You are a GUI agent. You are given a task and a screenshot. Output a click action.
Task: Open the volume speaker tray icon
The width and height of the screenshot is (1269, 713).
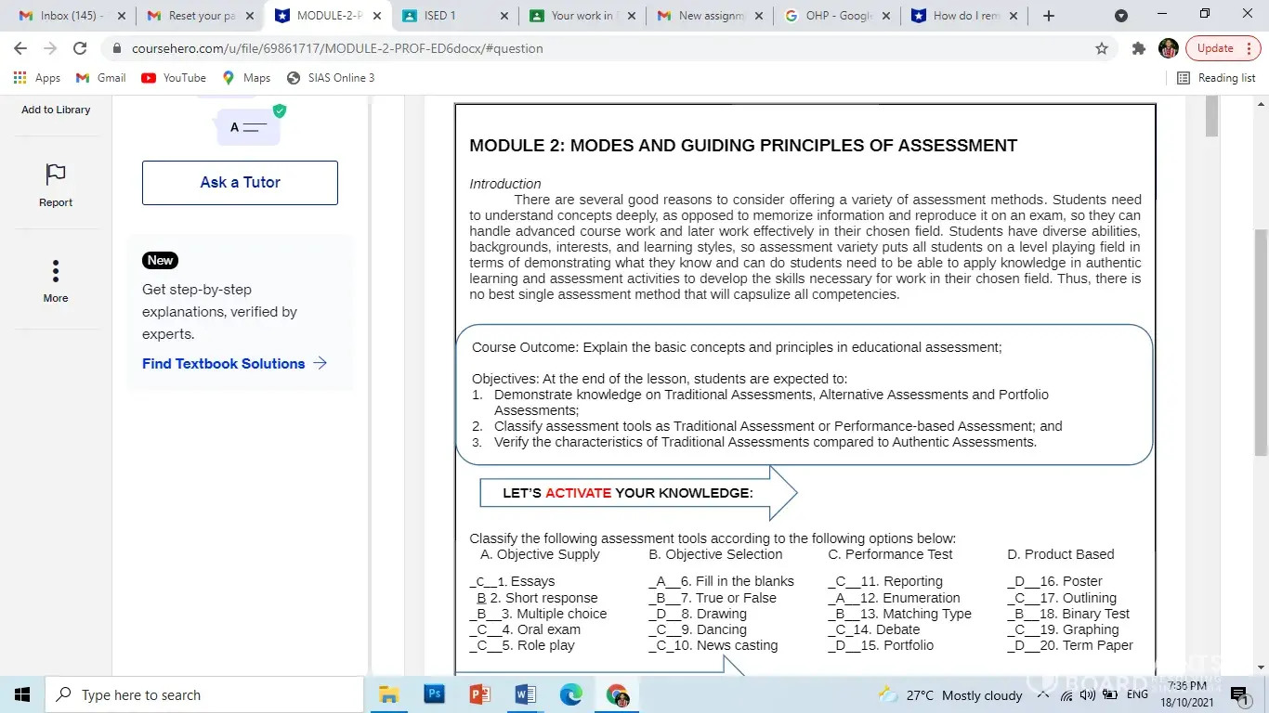coord(1088,695)
